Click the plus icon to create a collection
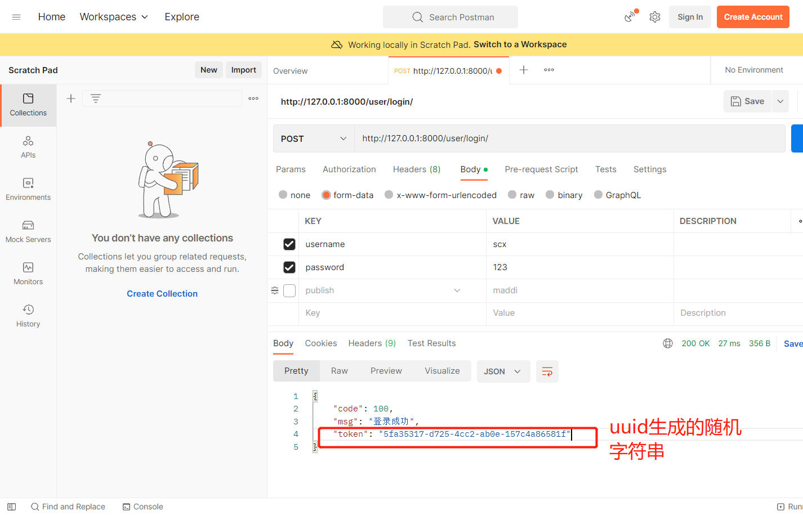Viewport: 803px width, 515px height. point(71,98)
